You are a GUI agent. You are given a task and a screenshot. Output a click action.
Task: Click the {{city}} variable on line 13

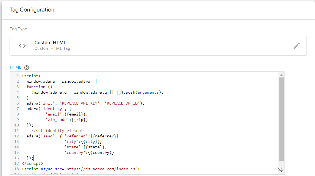[90, 142]
